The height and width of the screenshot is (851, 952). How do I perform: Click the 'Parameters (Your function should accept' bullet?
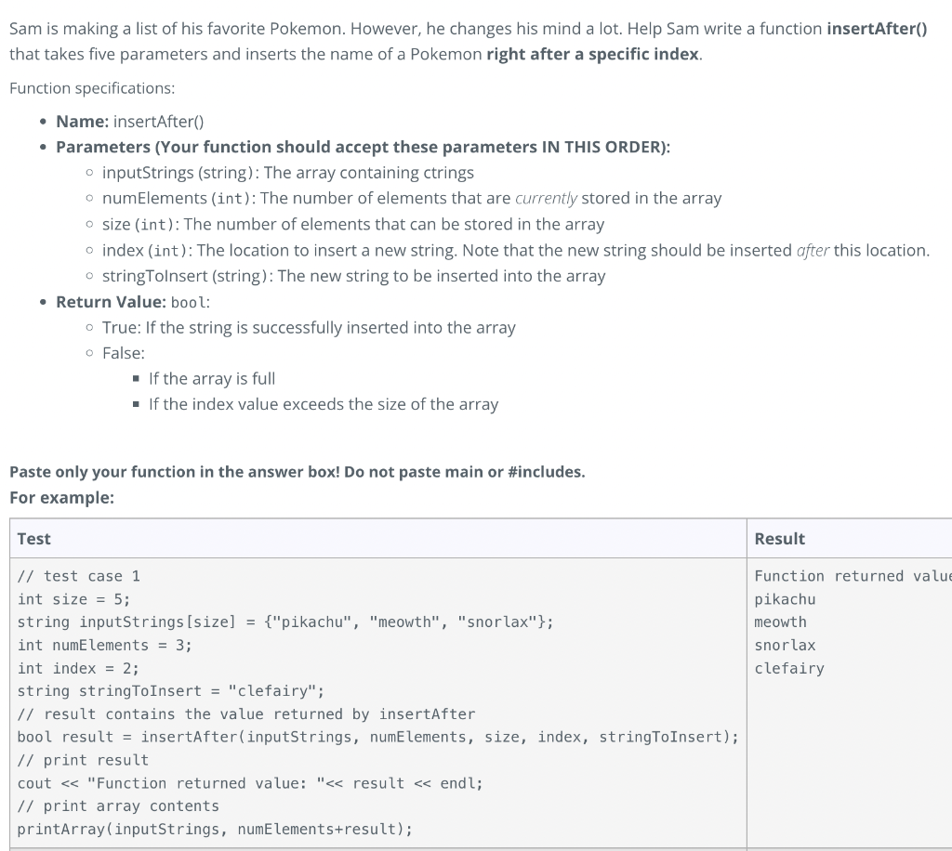click(364, 147)
